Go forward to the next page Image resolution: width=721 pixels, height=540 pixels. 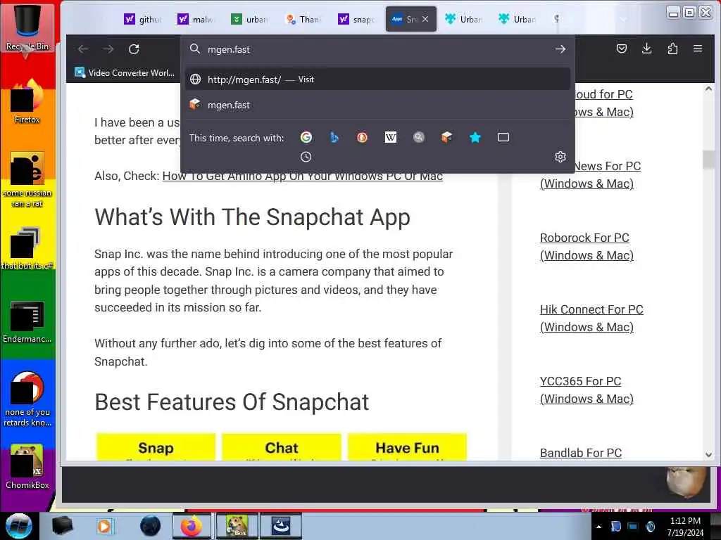108,49
